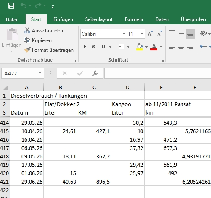Screen dimensions: 211x198
Task: Expand the font name dropdown arrow
Action: coord(124,34)
